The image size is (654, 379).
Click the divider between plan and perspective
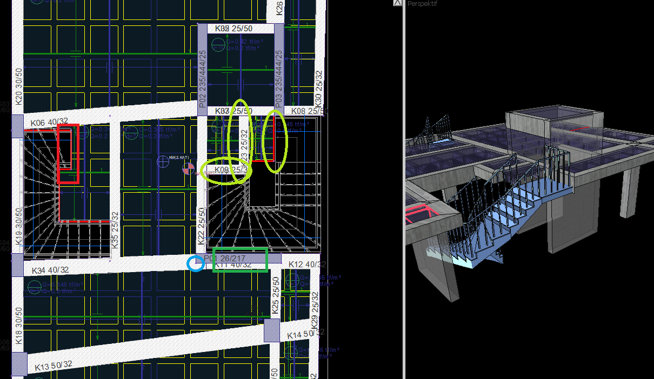click(x=404, y=189)
